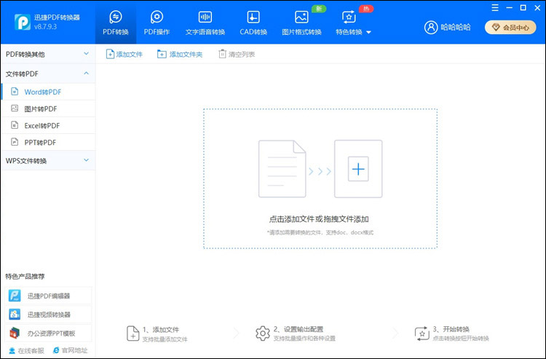Viewport: 546px width, 359px height.
Task: Open the 图片格式转换 tab
Action: click(x=301, y=23)
